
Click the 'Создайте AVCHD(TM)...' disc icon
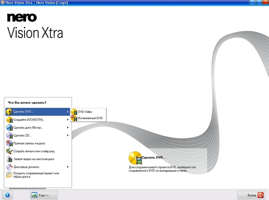[9, 119]
